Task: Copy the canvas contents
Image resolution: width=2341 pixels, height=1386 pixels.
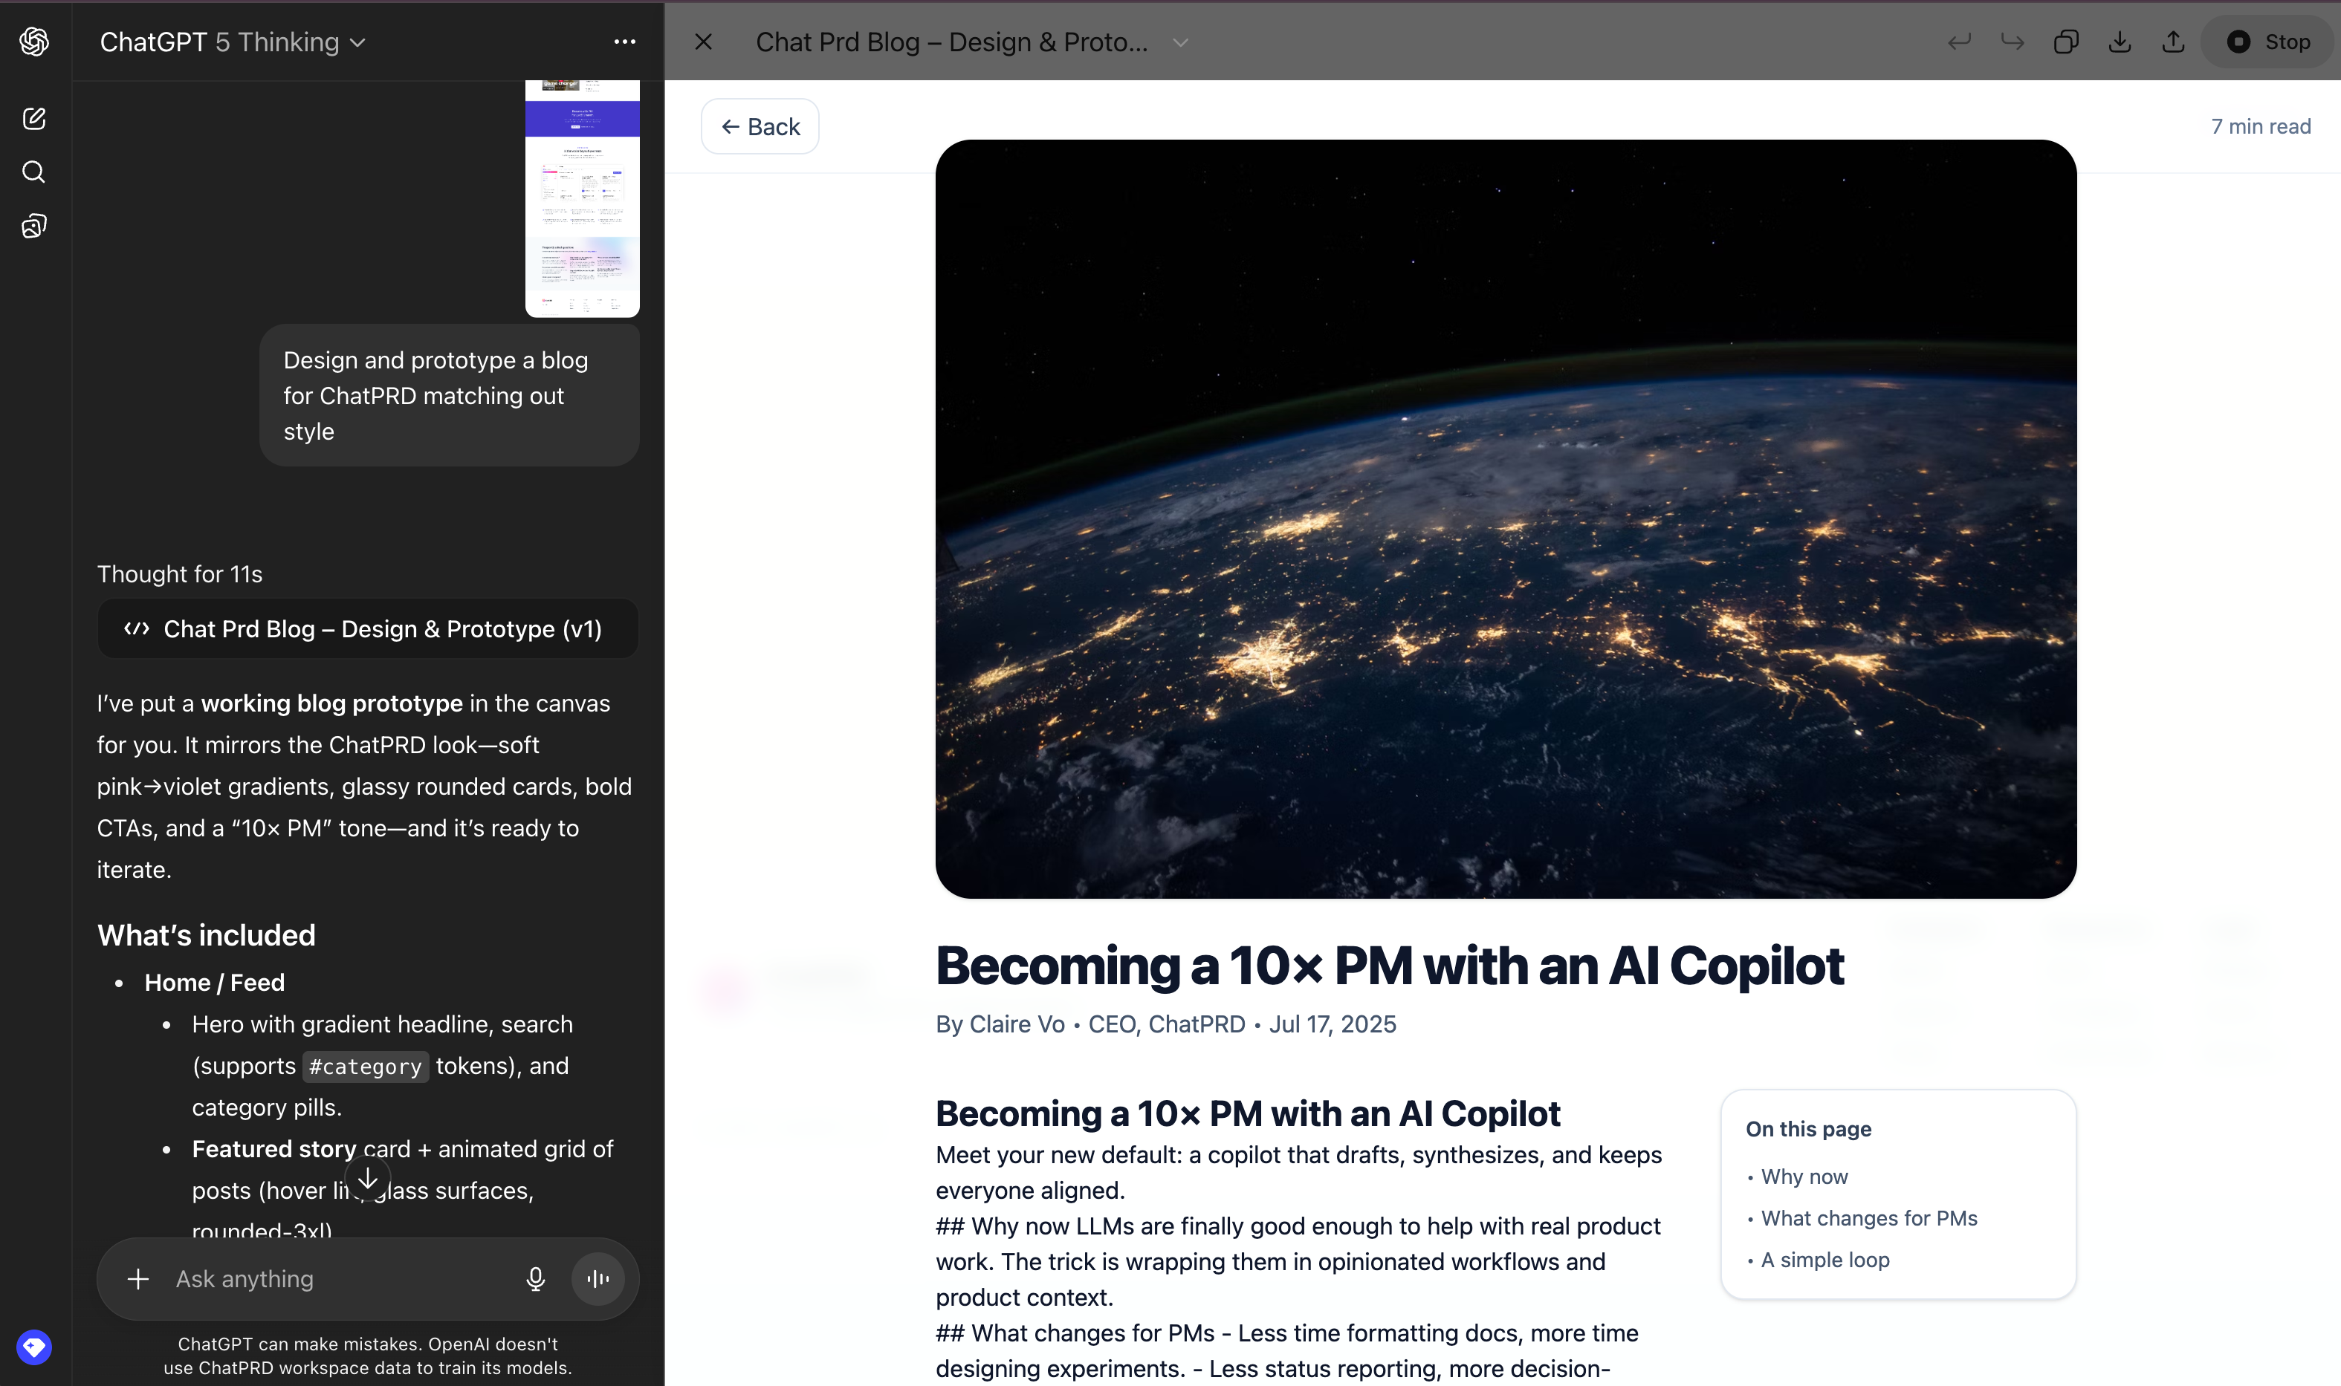Action: point(2066,42)
